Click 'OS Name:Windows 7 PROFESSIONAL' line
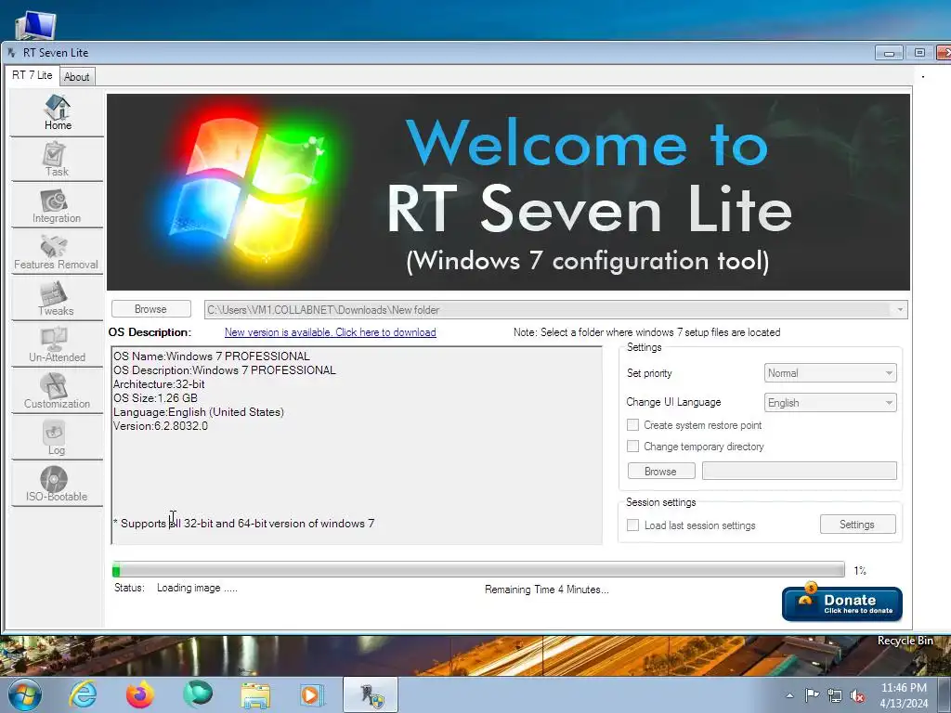The height and width of the screenshot is (713, 951). (212, 356)
